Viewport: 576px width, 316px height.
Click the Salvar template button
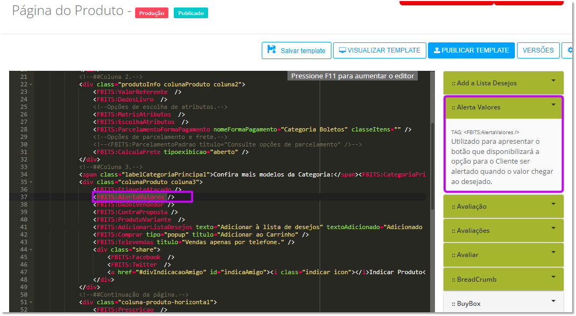coord(297,50)
